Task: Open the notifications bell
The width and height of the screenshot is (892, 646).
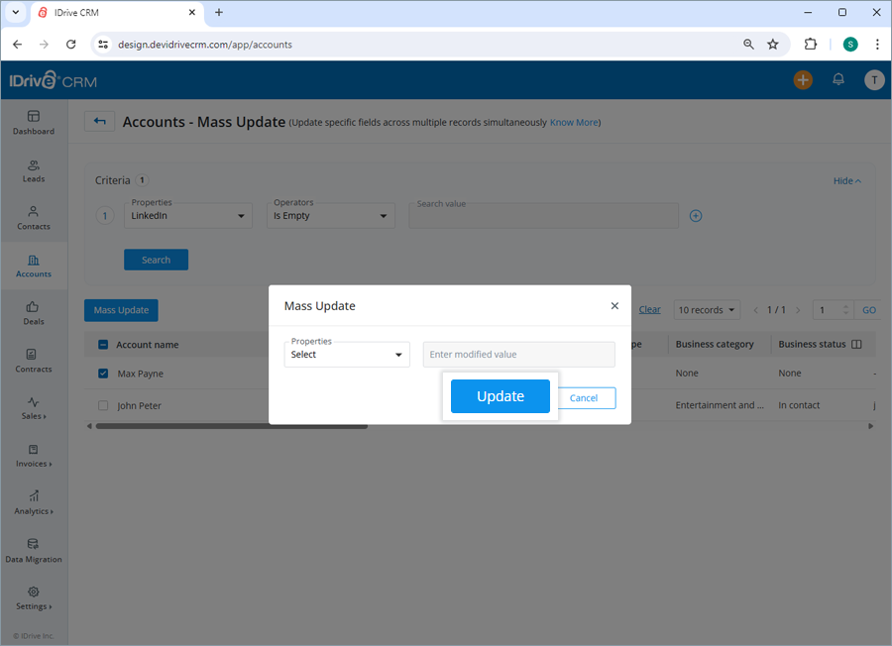Action: coord(838,79)
